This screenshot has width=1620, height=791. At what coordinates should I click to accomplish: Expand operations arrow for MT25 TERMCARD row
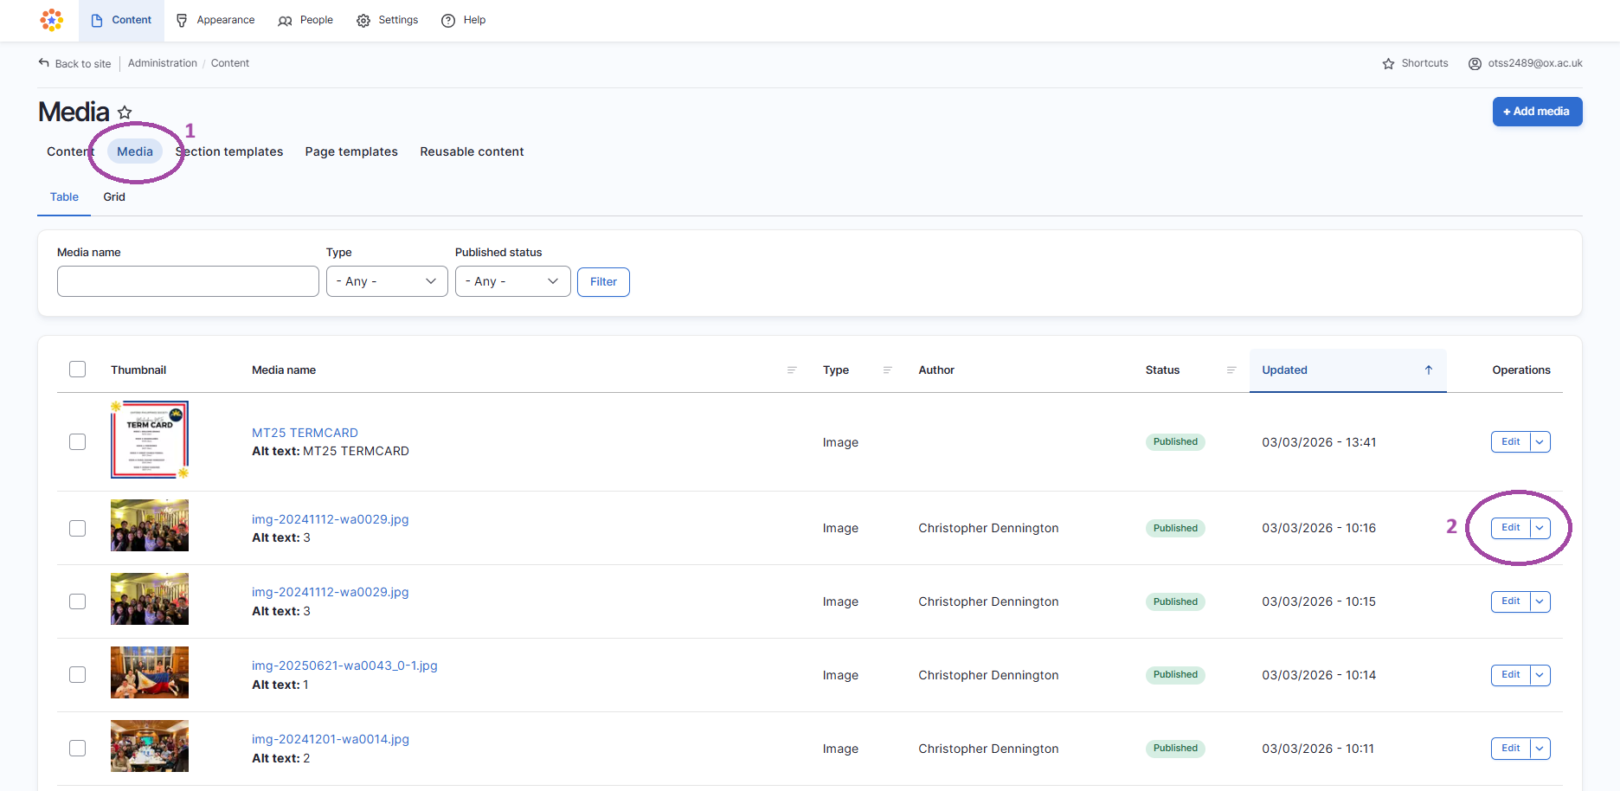tap(1540, 442)
